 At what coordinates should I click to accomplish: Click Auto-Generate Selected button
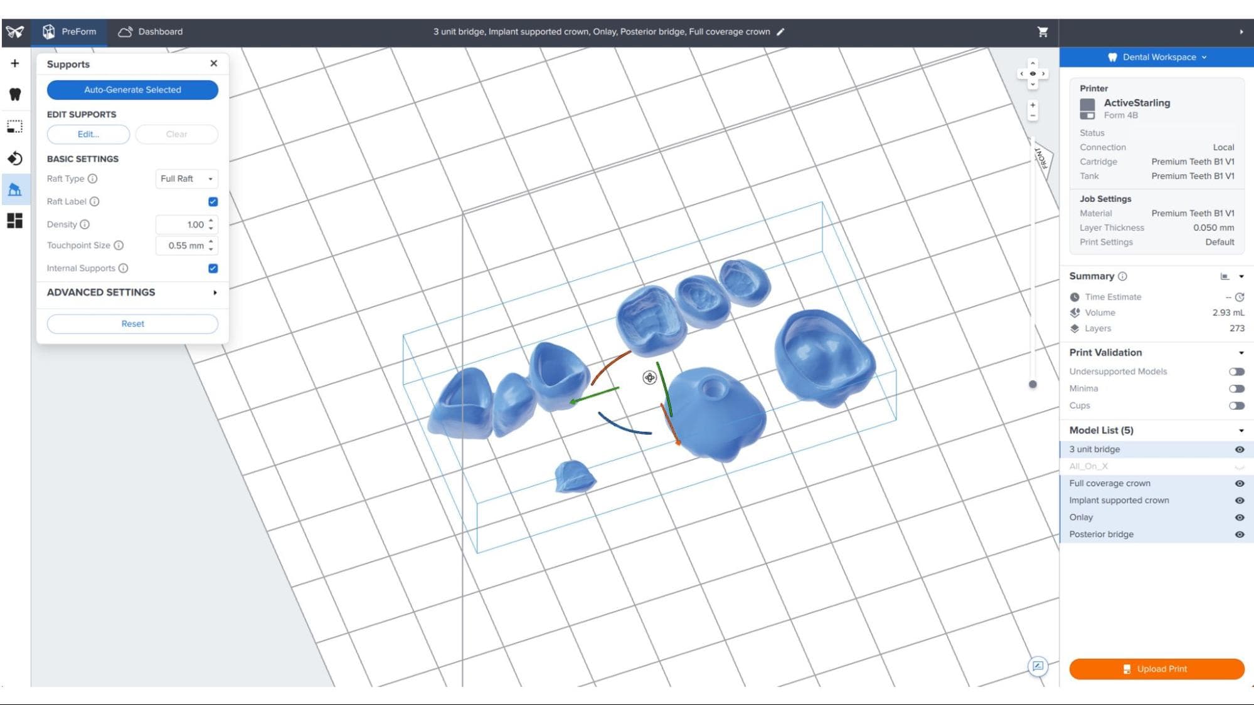point(132,90)
